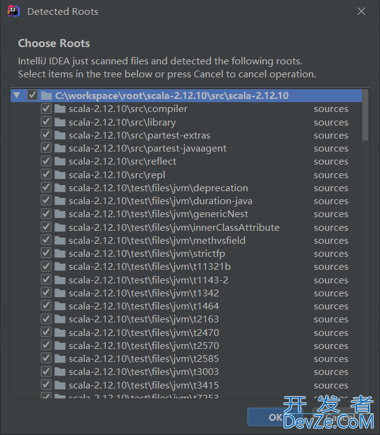Toggle the src\partest-javaagent checkbox
Image resolution: width=380 pixels, height=435 pixels.
click(x=46, y=148)
